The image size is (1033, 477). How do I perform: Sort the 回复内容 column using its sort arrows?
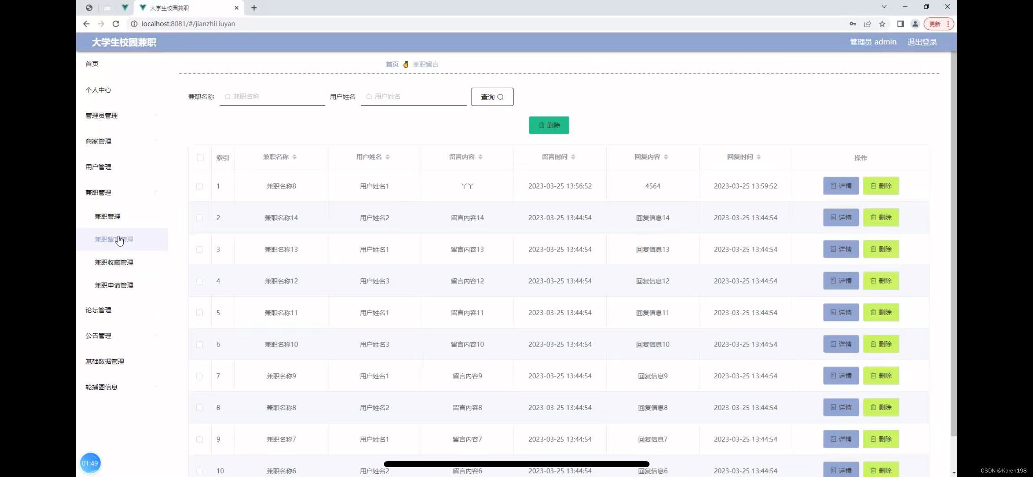click(666, 157)
